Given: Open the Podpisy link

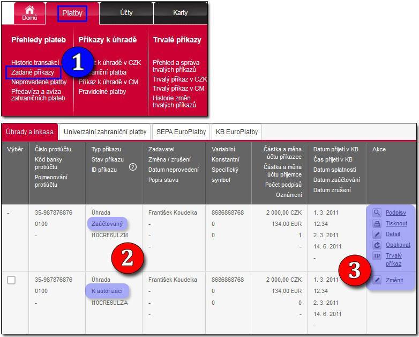Looking at the screenshot, I should point(396,213).
